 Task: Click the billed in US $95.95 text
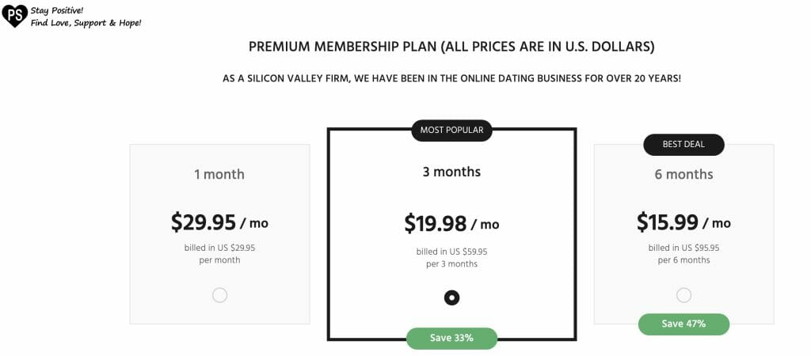683,248
